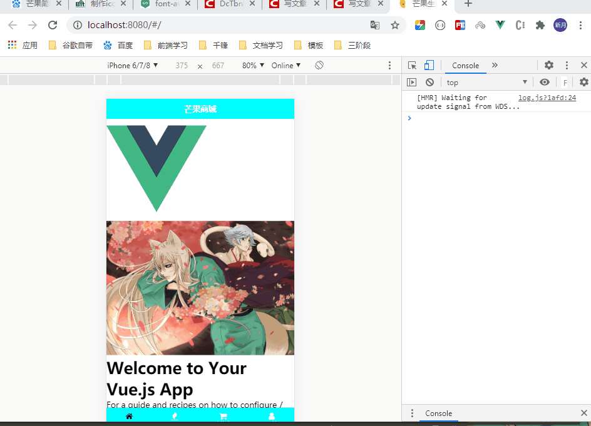591x426 pixels.
Task: Open console settings gear
Action: [584, 82]
